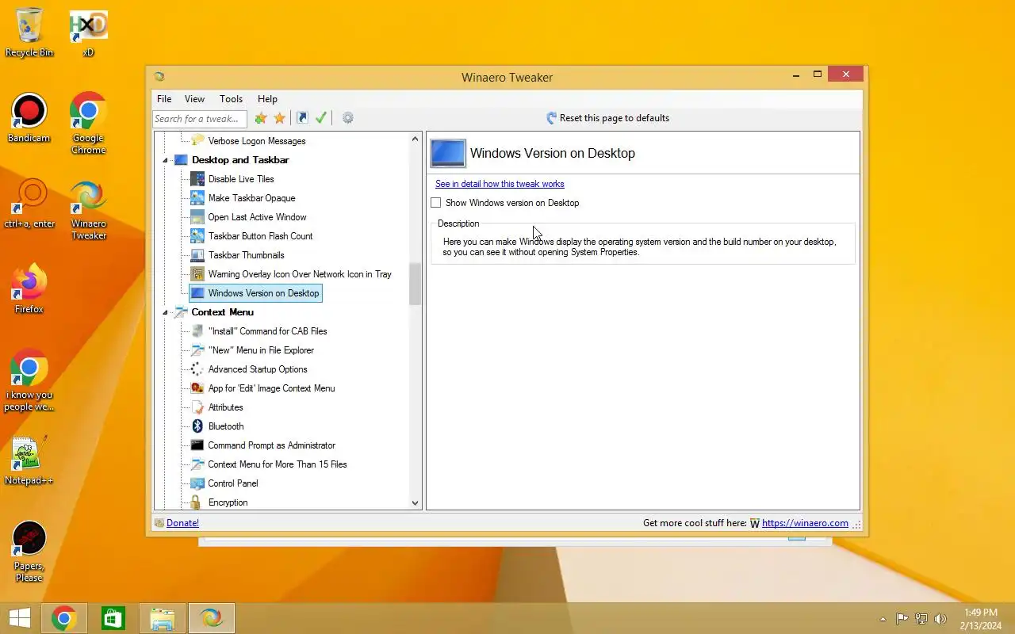Open Recycle Bin on the desktop

[x=29, y=33]
